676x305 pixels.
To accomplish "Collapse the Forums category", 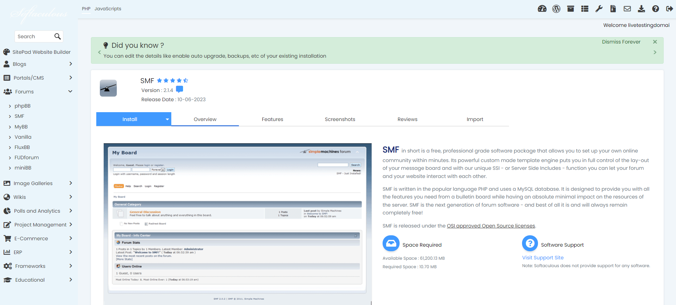I will pyautogui.click(x=70, y=91).
